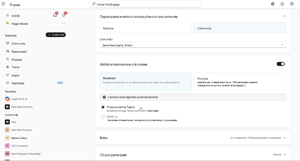This screenshot has height=161, width=300.
Task: Choose the Storyline hosting option
Action: coord(146,28)
